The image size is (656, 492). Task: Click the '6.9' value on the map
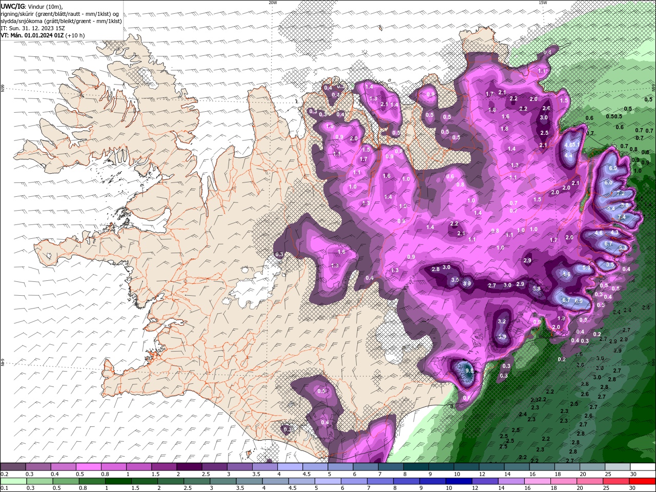click(579, 301)
